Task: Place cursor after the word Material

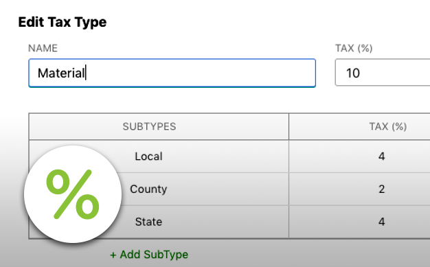Action: tap(86, 73)
